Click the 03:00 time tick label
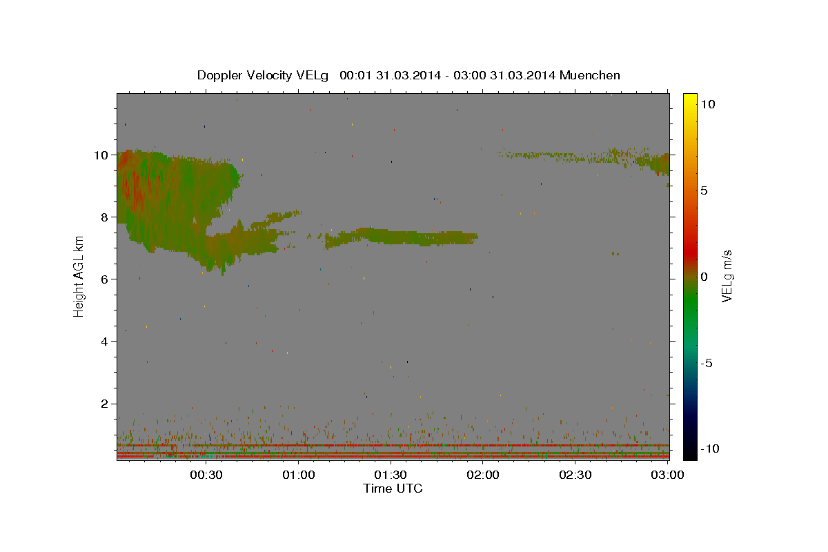The height and width of the screenshot is (552, 828). 667,475
